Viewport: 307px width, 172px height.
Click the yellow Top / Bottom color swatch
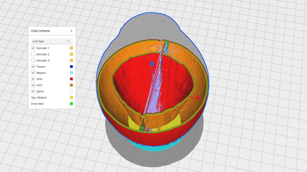point(71,98)
